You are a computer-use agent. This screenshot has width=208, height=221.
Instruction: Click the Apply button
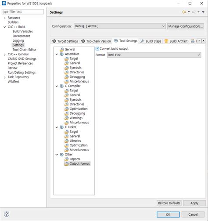pos(194,203)
